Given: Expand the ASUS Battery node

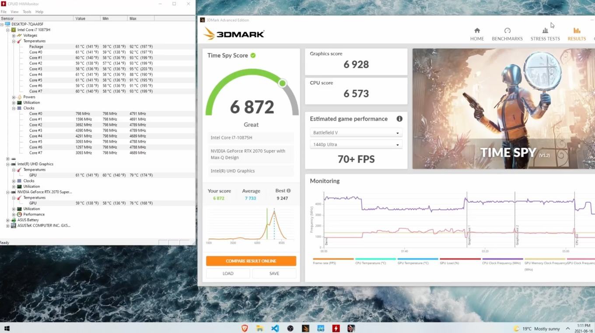Looking at the screenshot, I should 7,220.
